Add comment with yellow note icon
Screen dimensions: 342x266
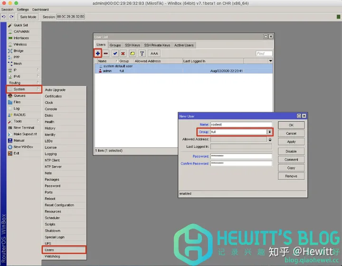132,54
